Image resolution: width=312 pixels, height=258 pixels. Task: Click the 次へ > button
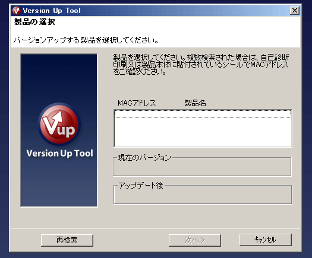[x=195, y=240]
